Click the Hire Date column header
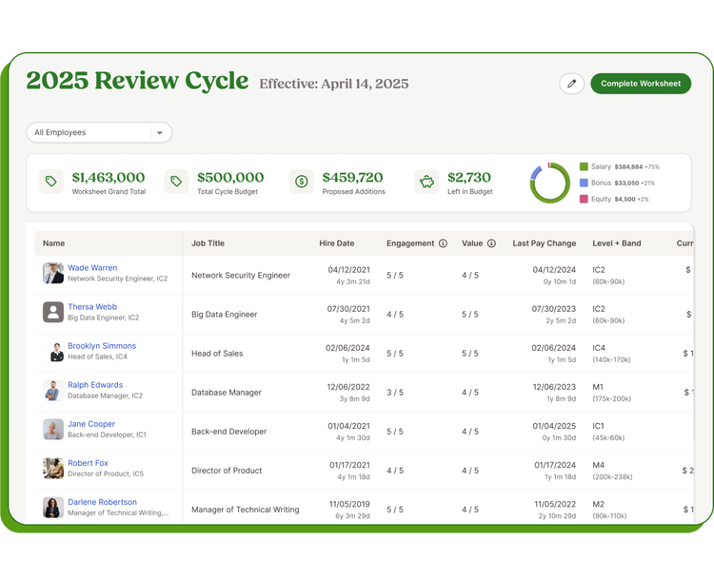The image size is (714, 579). [x=336, y=243]
